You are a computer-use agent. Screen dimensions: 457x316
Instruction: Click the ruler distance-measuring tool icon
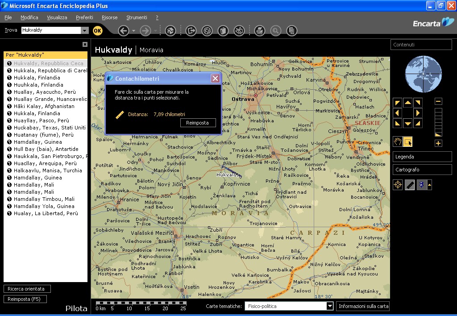pyautogui.click(x=410, y=185)
